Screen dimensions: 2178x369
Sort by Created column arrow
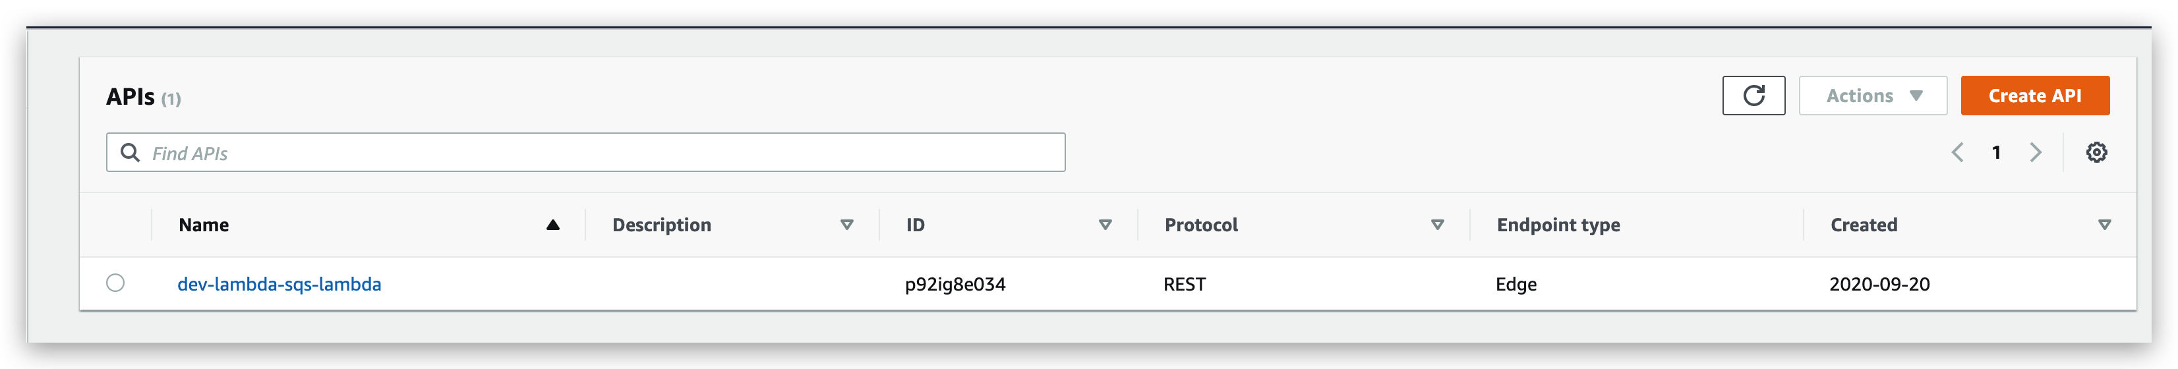[x=2104, y=225]
